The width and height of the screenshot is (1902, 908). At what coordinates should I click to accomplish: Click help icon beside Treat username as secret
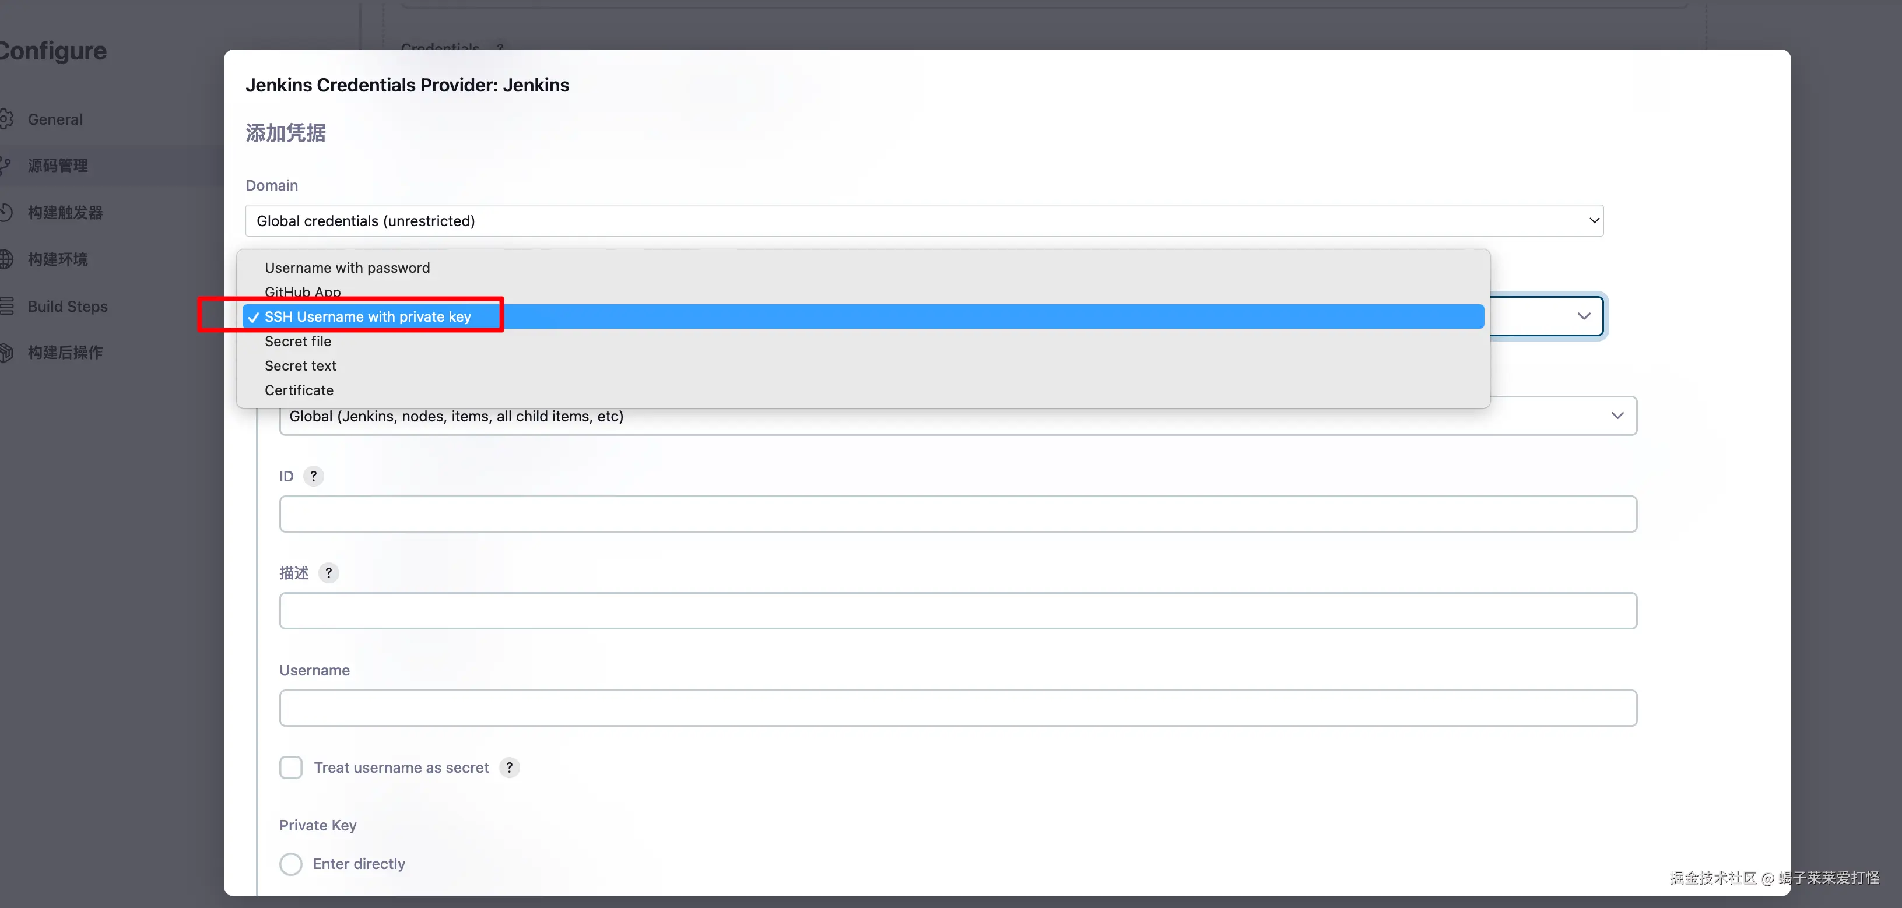click(510, 768)
